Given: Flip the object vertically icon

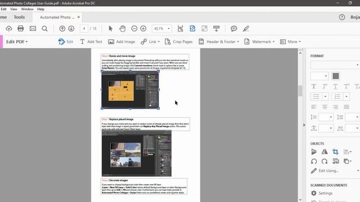Looking at the screenshot, I should point(314,151).
